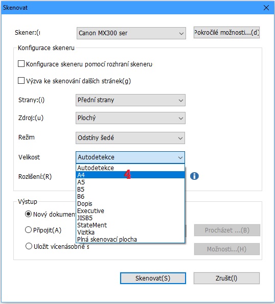Tick Výzva ke skenování dalších stránek checkbox
275x304 pixels.
(21, 81)
